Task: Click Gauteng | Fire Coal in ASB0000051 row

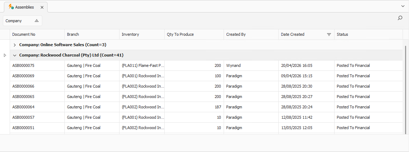Action: 84,128
